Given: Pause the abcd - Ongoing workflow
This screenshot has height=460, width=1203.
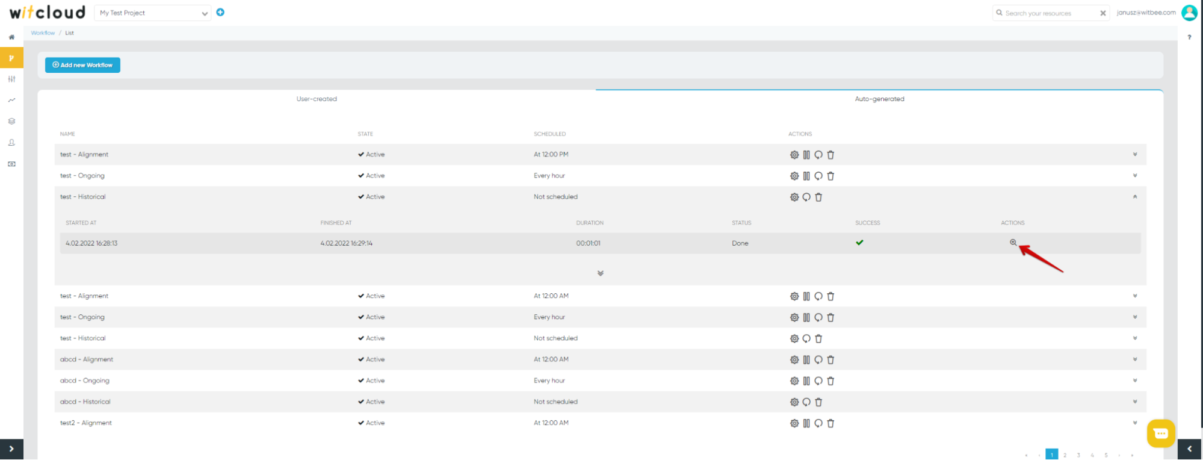Looking at the screenshot, I should [806, 381].
